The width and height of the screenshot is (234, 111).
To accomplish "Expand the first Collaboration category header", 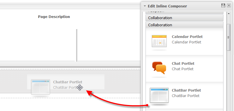I will point(184,18).
